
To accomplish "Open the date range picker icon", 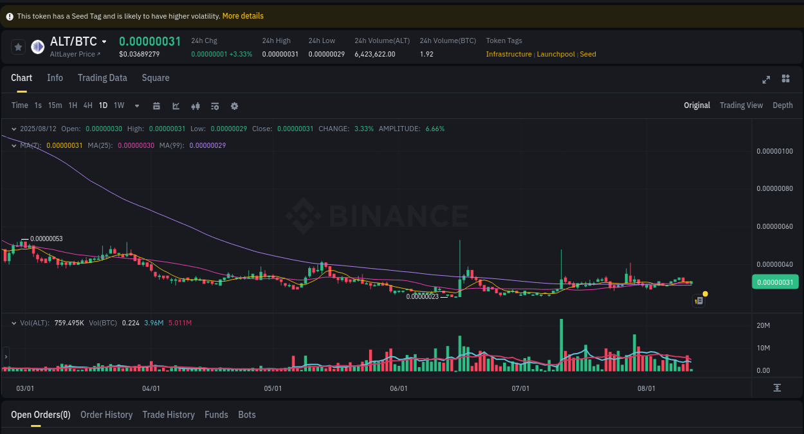I will (x=156, y=105).
